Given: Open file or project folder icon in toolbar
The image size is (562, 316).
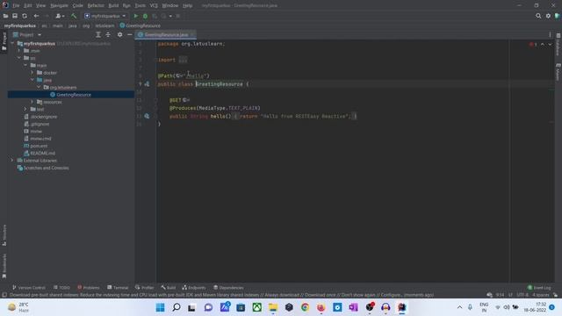Looking at the screenshot, I should point(5,16).
